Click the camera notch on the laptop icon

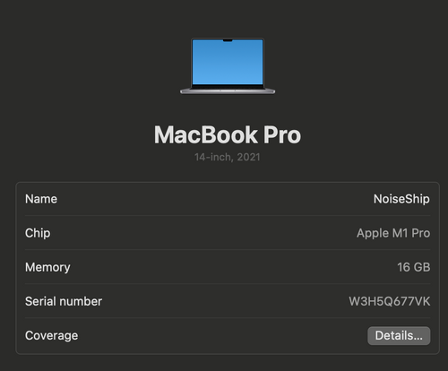[228, 40]
